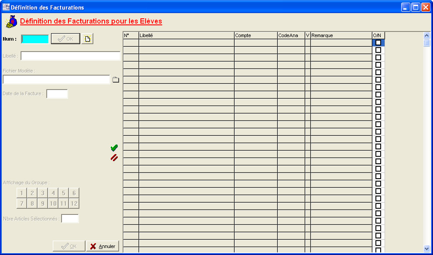Maximize the Définition des Facturations window
Image resolution: width=433 pixels, height=255 pixels.
[416, 7]
